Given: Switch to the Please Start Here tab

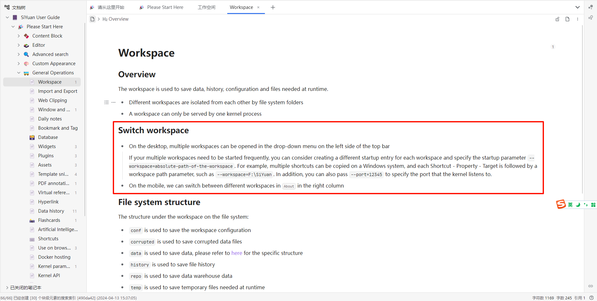Looking at the screenshot, I should tap(165, 7).
